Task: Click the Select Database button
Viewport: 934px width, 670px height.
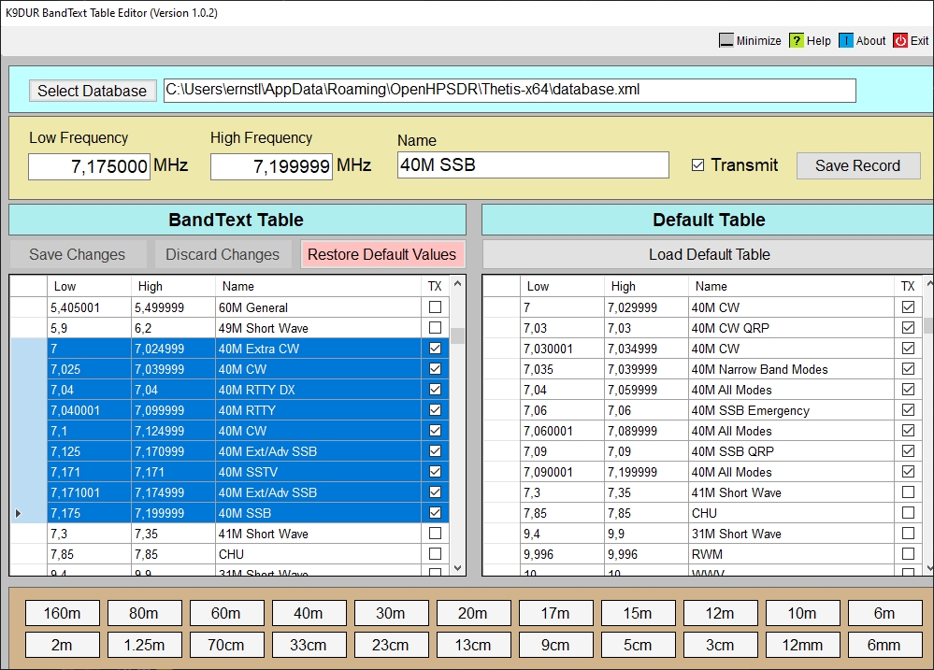Action: (x=92, y=91)
